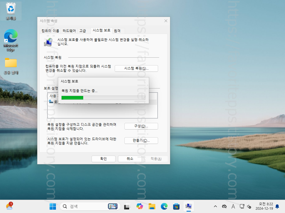This screenshot has width=285, height=213.
Task: Launch Microsoft Edge from desktop shortcut
Action: click(11, 40)
